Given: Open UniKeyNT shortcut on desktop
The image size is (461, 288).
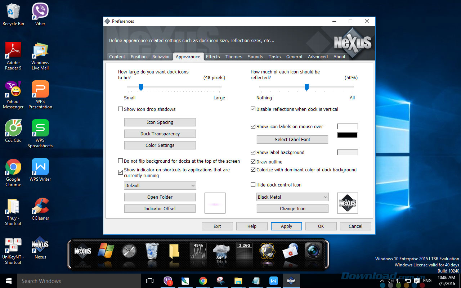Looking at the screenshot, I should point(13,250).
